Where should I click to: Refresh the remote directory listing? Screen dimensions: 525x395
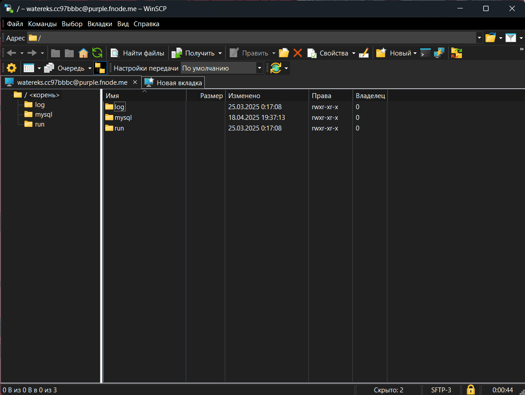pos(97,53)
